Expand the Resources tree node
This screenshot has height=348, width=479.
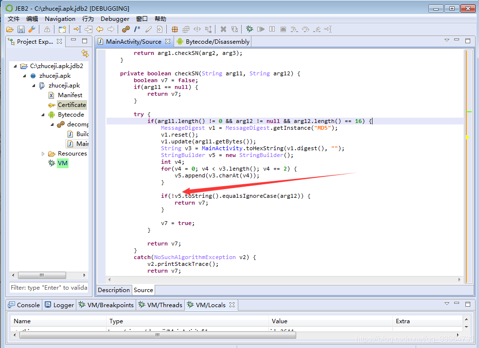click(x=43, y=154)
